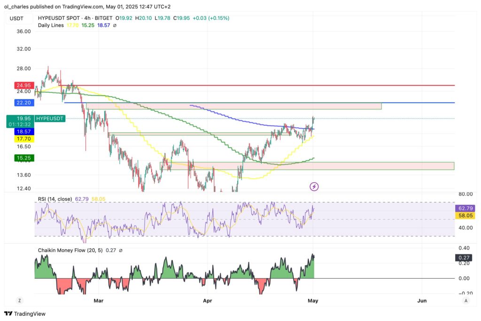Click the 0.27 Chaikin value label

[464, 258]
